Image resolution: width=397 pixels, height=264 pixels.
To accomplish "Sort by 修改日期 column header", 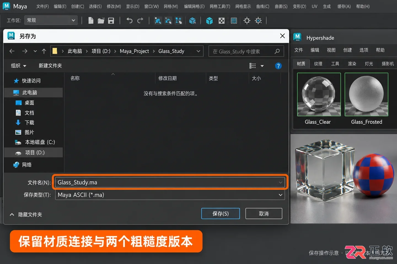I will click(x=167, y=78).
